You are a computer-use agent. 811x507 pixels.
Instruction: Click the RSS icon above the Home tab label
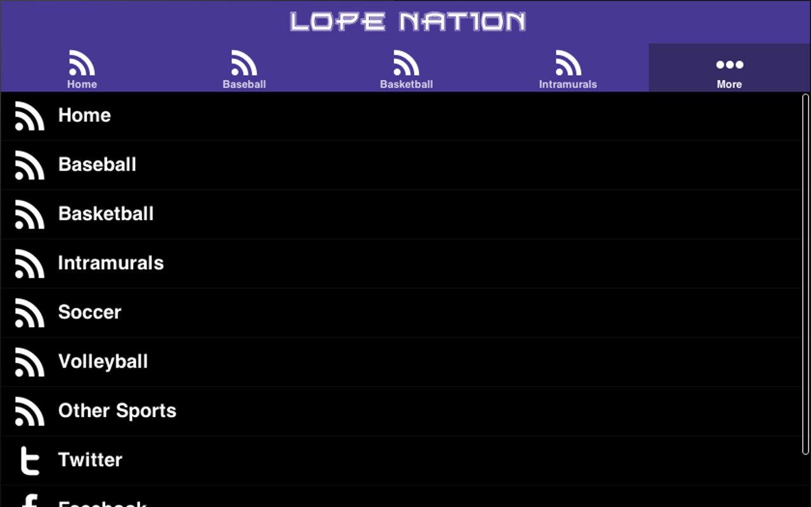coord(81,62)
